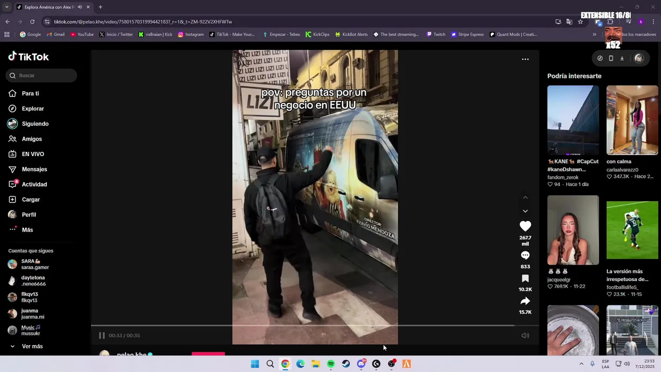The image size is (661, 372).
Task: Click the coin icon in TikTok header
Action: point(600,58)
